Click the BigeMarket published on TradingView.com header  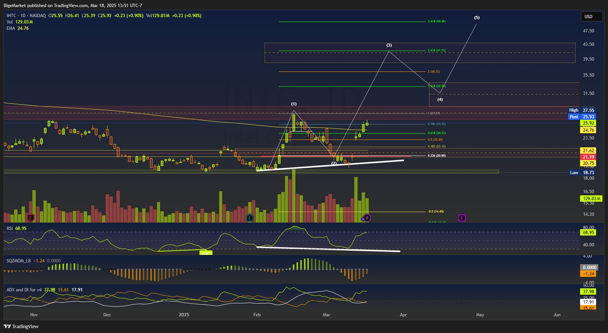pyautogui.click(x=73, y=6)
